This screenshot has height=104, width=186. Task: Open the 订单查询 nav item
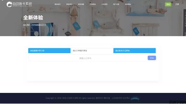coord(93,4)
